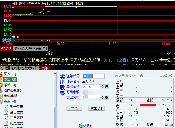Click the 撤单[F3] cancel order icon

click(x=1, y=85)
